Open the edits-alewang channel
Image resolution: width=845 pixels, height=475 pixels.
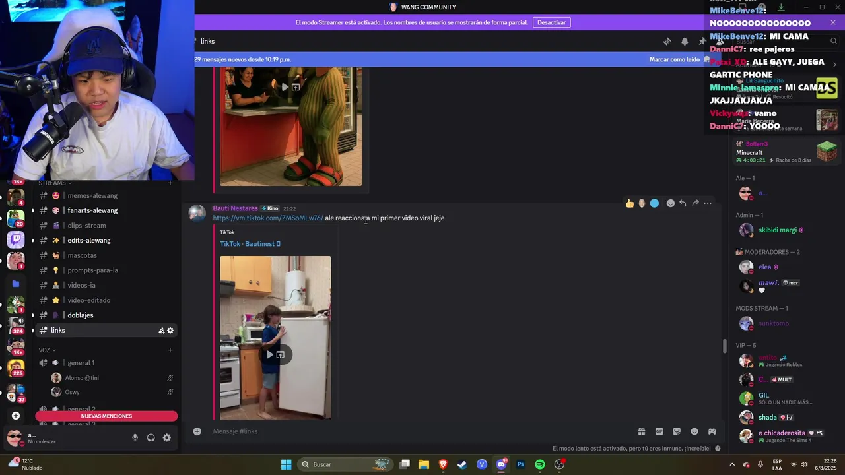pos(106,241)
